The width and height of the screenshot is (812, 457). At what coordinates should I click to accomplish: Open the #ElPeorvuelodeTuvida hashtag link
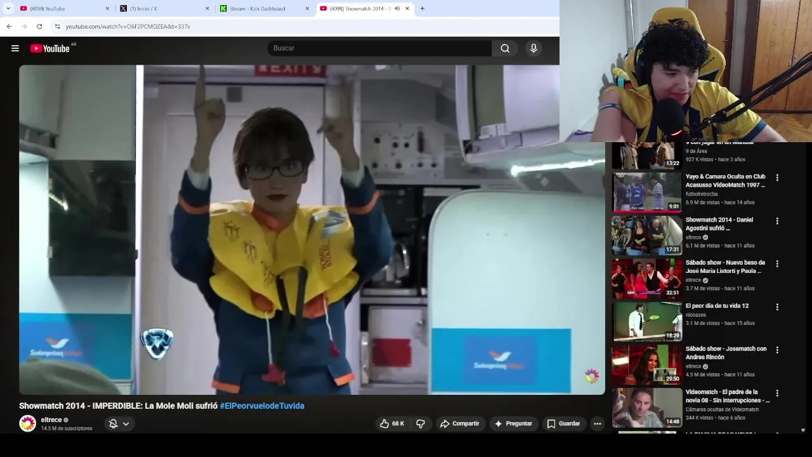(262, 406)
